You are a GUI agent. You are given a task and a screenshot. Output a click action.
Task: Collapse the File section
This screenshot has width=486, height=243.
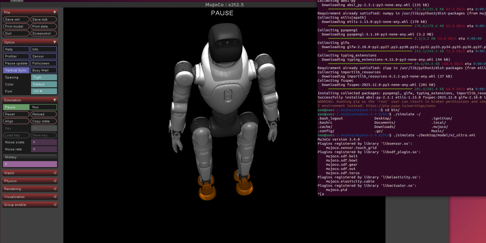(x=54, y=13)
